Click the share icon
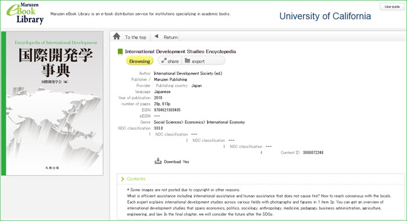 pyautogui.click(x=163, y=60)
